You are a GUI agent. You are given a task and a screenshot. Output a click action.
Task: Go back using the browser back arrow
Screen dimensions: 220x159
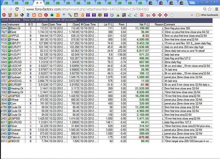click(x=5, y=9)
